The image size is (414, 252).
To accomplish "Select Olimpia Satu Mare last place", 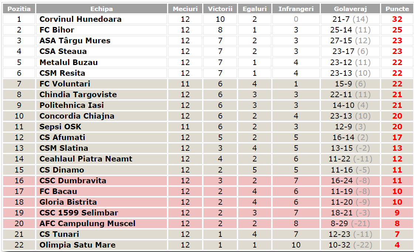I will 77,245.
